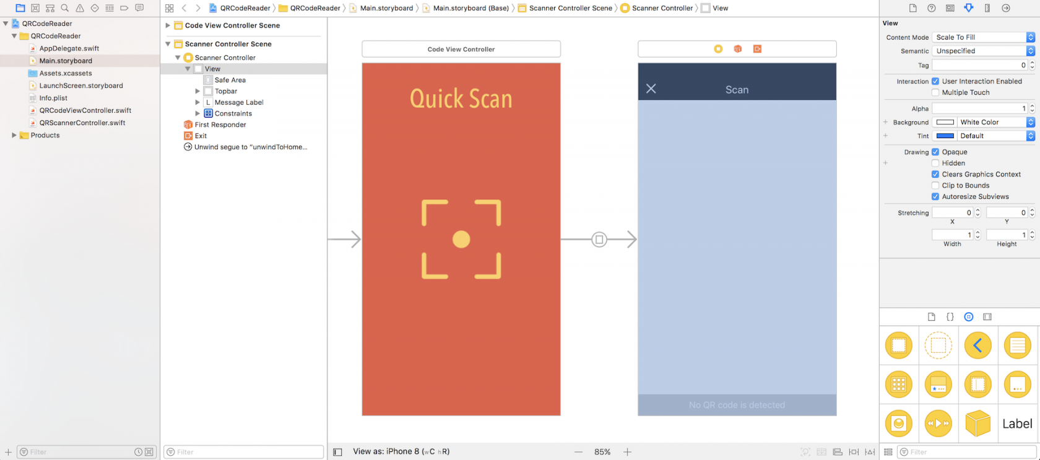Enable the Multiple Touch checkbox
Image resolution: width=1040 pixels, height=460 pixels.
pyautogui.click(x=935, y=92)
